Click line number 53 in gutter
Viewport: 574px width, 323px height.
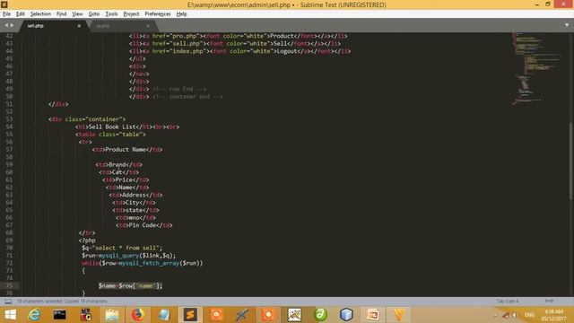pos(9,119)
